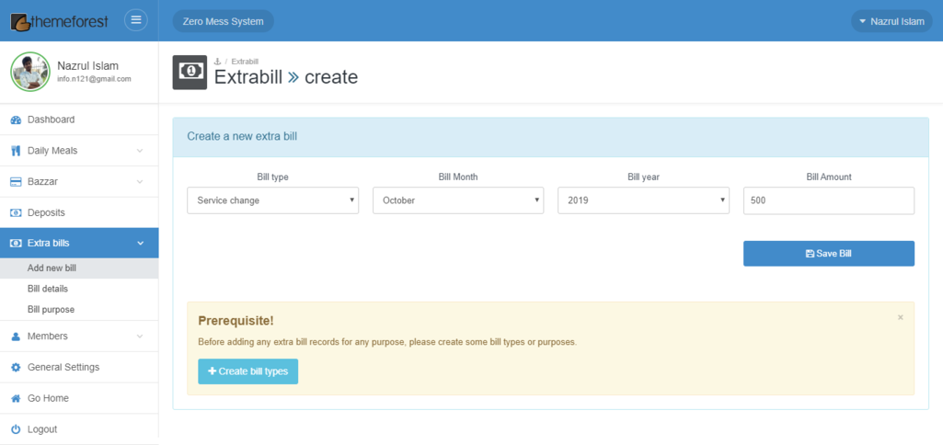Image resolution: width=943 pixels, height=445 pixels.
Task: Open the Bill Month dropdown
Action: click(x=457, y=200)
